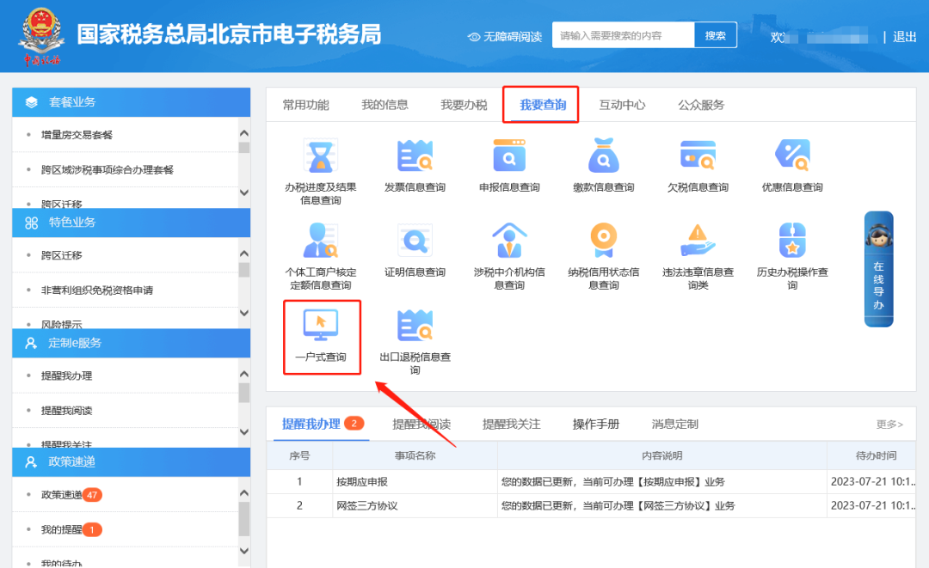This screenshot has height=568, width=929.
Task: Click down arrow of 套餐业务 list scrollbar
Action: tap(244, 192)
